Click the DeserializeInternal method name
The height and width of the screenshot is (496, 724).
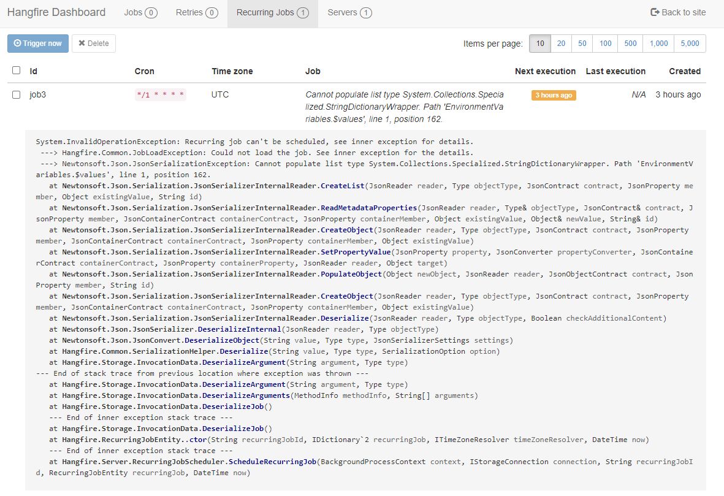pyautogui.click(x=240, y=329)
